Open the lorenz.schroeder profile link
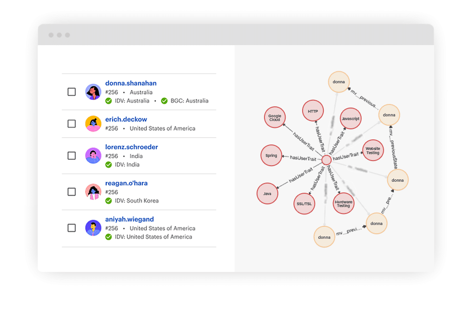The image size is (471, 317). click(132, 147)
